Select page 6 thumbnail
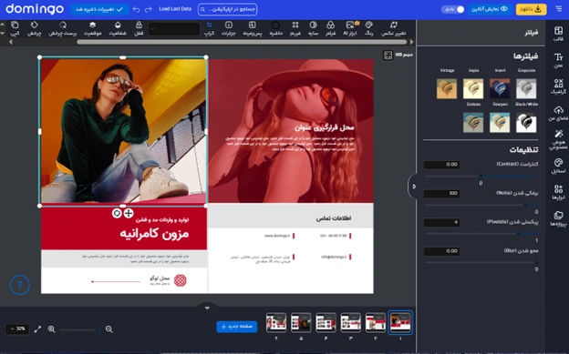The width and height of the screenshot is (569, 354). tap(276, 322)
